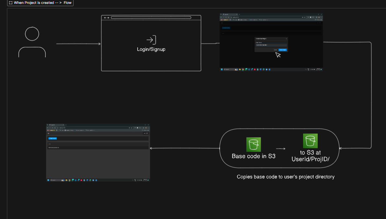This screenshot has height=219, width=386.
Task: Click the back arrow in the wireframe browser
Action: 105,18
